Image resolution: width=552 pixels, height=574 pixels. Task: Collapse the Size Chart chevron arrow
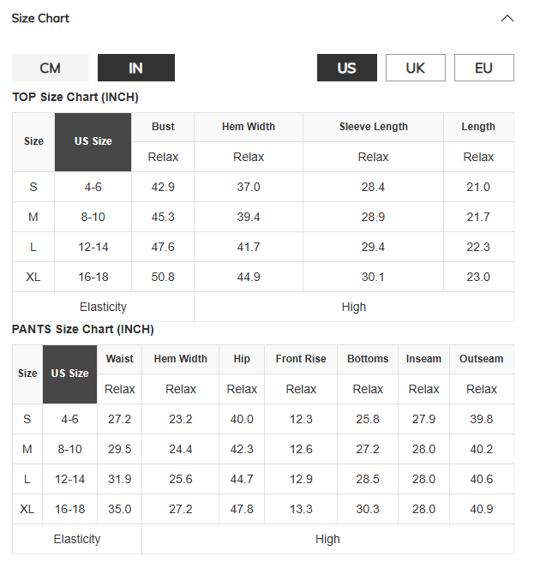tap(507, 18)
